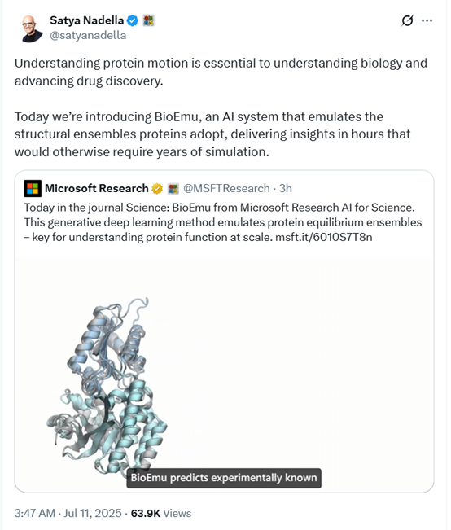Open the Satya Nadella display name
451x530 pixels.
coord(87,20)
